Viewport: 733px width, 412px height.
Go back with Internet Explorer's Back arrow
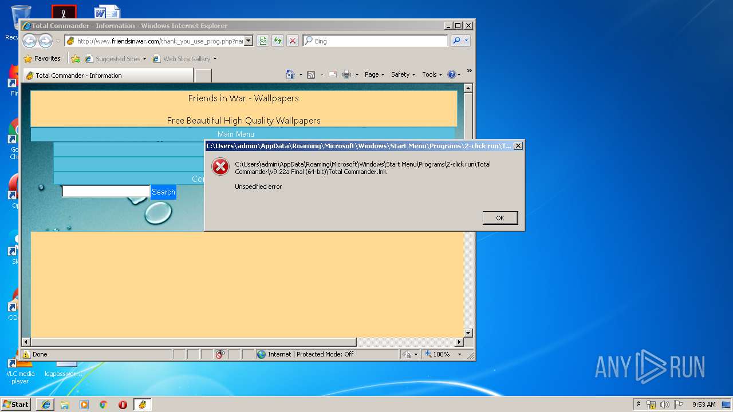tap(30, 41)
